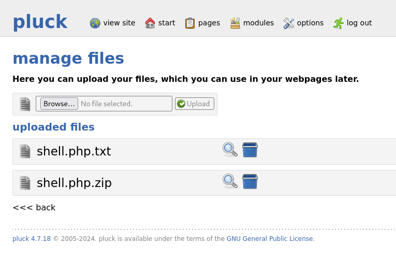The width and height of the screenshot is (396, 258).
Task: Preview shell.php.txt with the magnifier icon
Action: click(x=230, y=150)
